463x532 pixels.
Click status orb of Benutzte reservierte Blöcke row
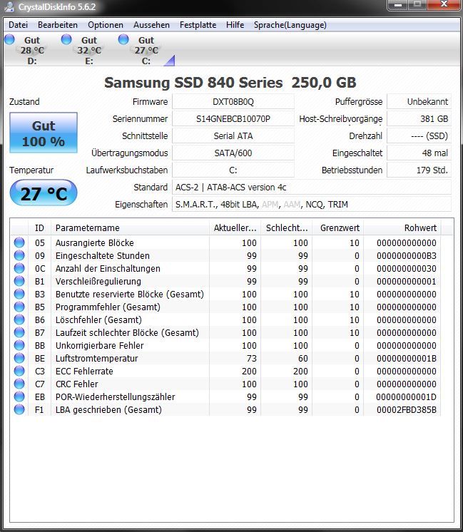click(19, 294)
